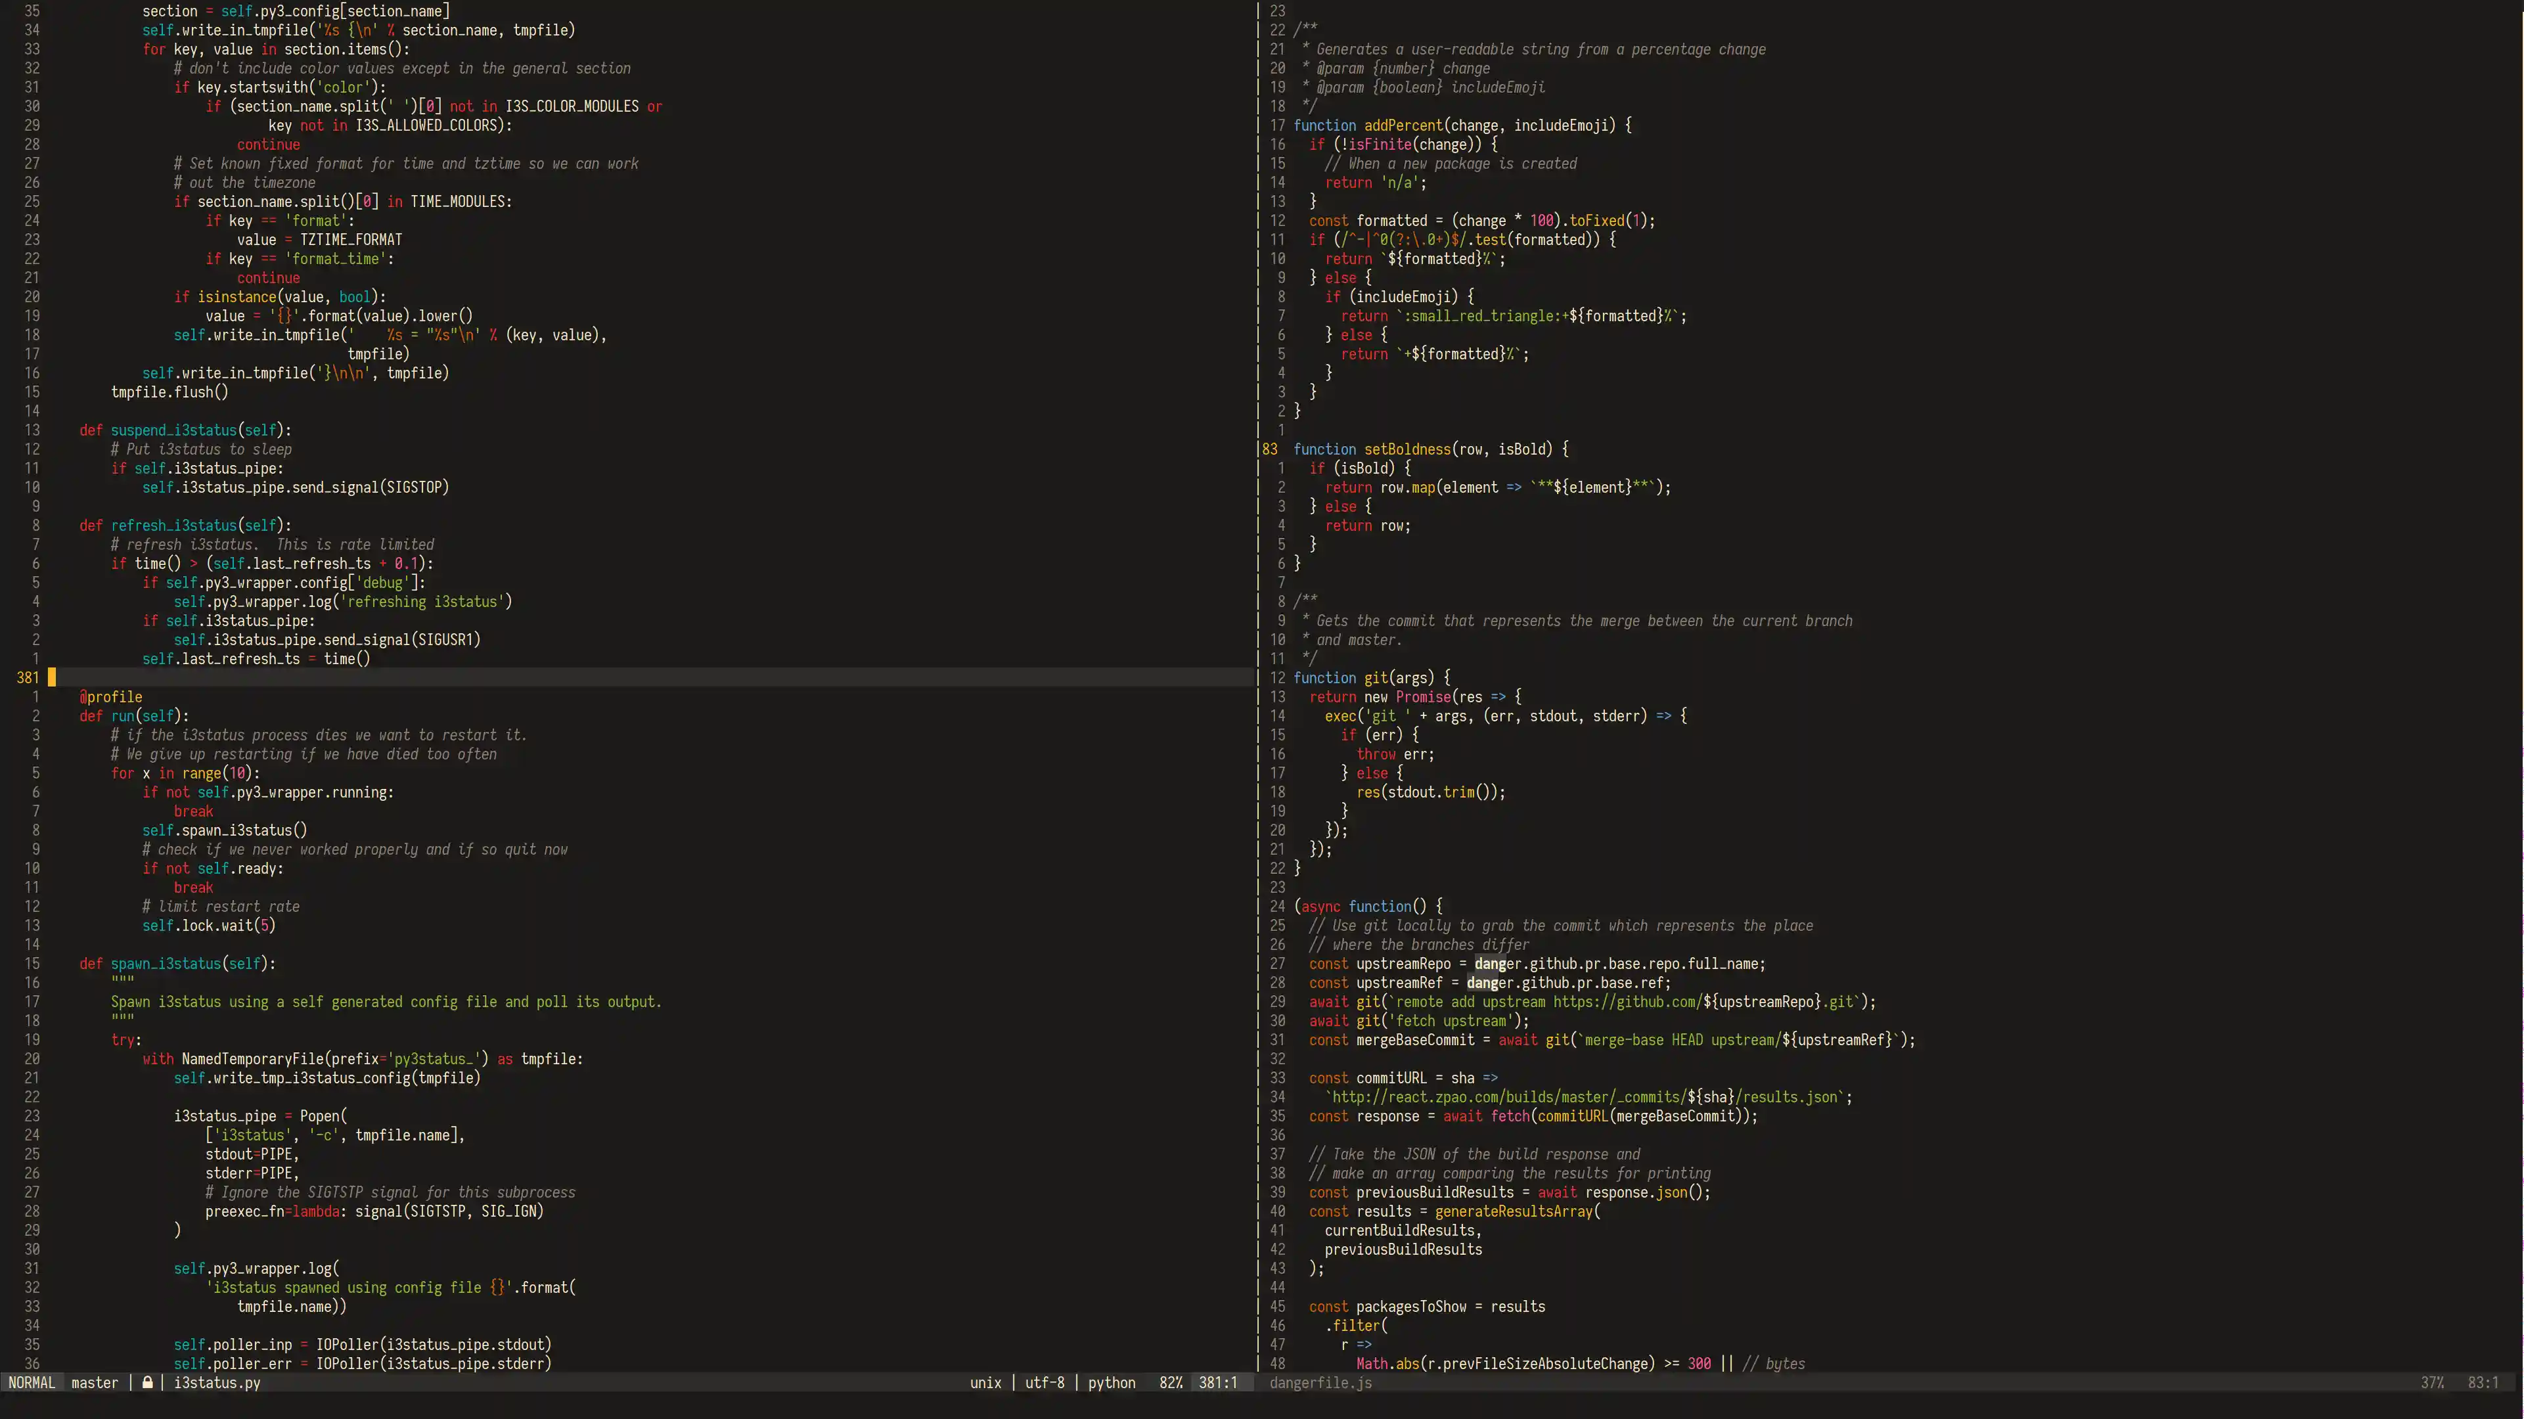Click the 82% scroll progress segment
The height and width of the screenshot is (1419, 2524).
coord(1171,1383)
